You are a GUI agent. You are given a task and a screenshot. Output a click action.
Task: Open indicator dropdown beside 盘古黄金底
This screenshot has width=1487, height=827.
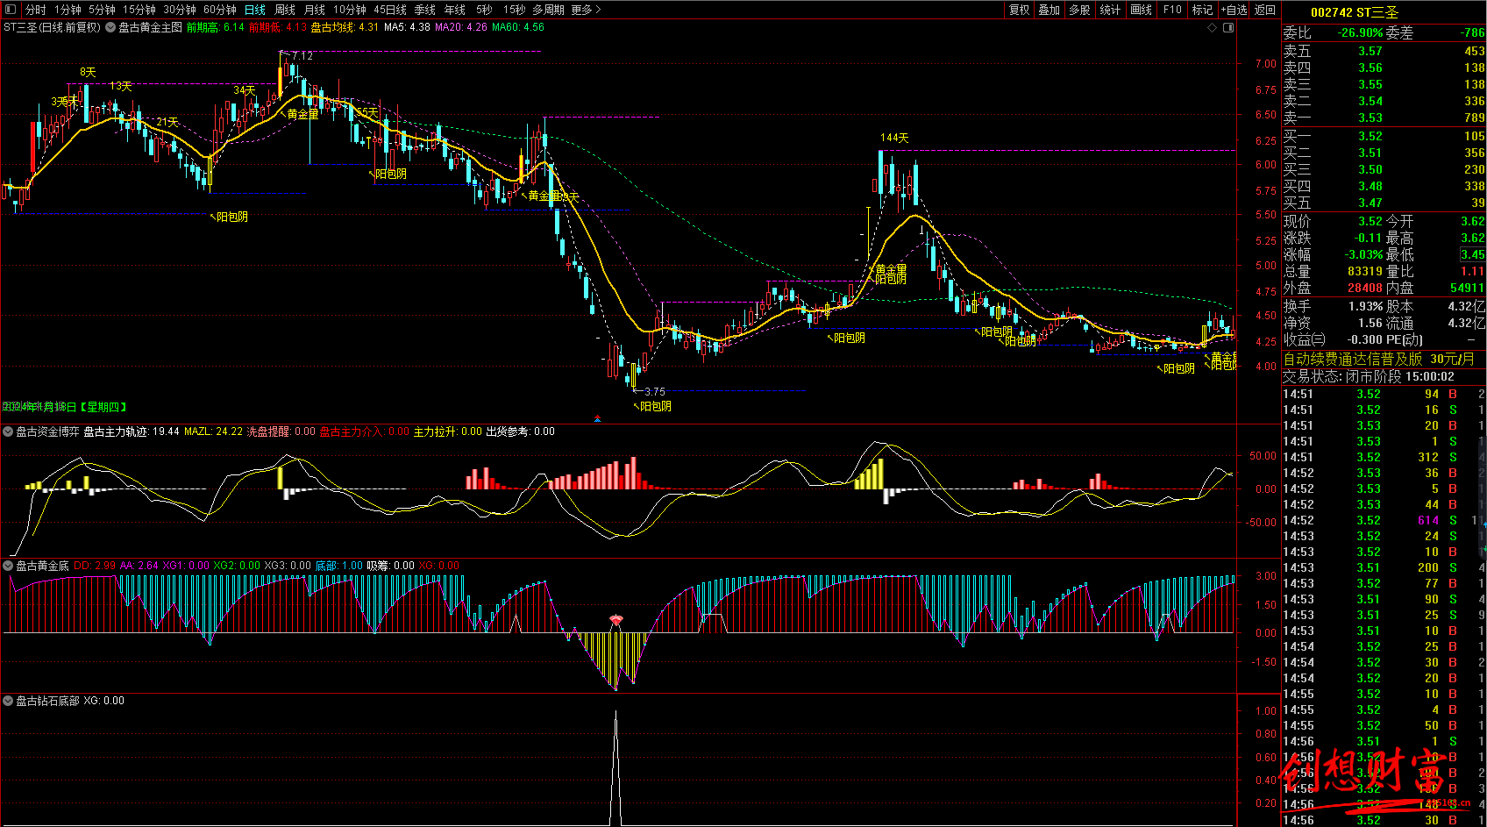pos(8,566)
